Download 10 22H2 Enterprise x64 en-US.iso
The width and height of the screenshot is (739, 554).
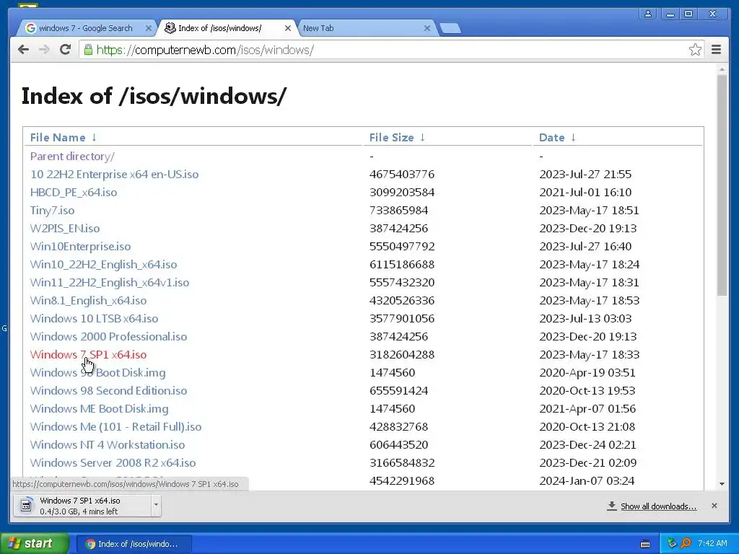point(114,175)
